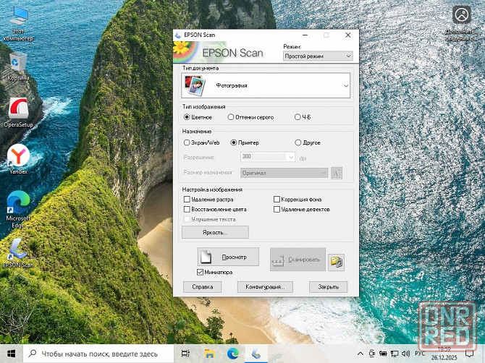Image resolution: width=485 pixels, height=363 pixels.
Task: Open Task View from the taskbar
Action: tap(186, 354)
